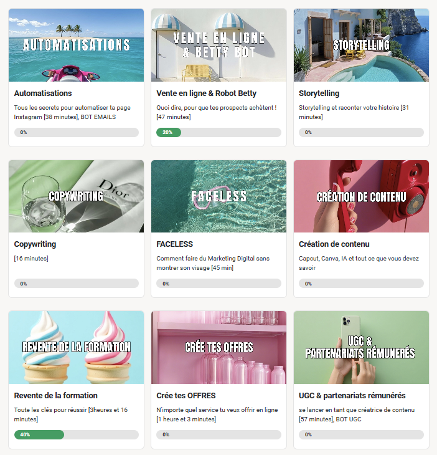Open the Vente en ligne & Betty Bot thumbnail
437x455 pixels.
point(218,45)
